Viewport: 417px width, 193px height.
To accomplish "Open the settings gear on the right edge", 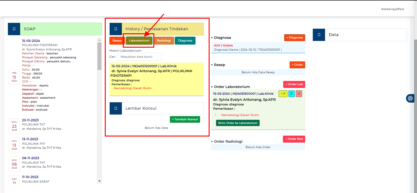I will (410, 98).
